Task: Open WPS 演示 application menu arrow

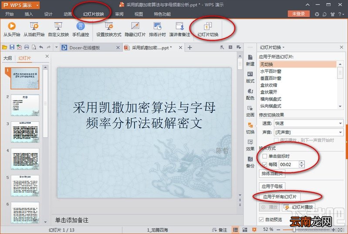Action: (x=37, y=5)
